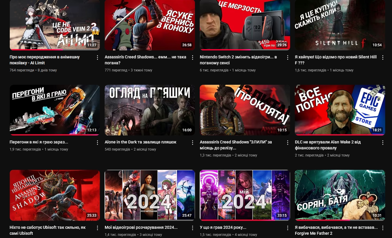Click the 11:27 duration badge
The height and width of the screenshot is (238, 392).
tap(92, 45)
